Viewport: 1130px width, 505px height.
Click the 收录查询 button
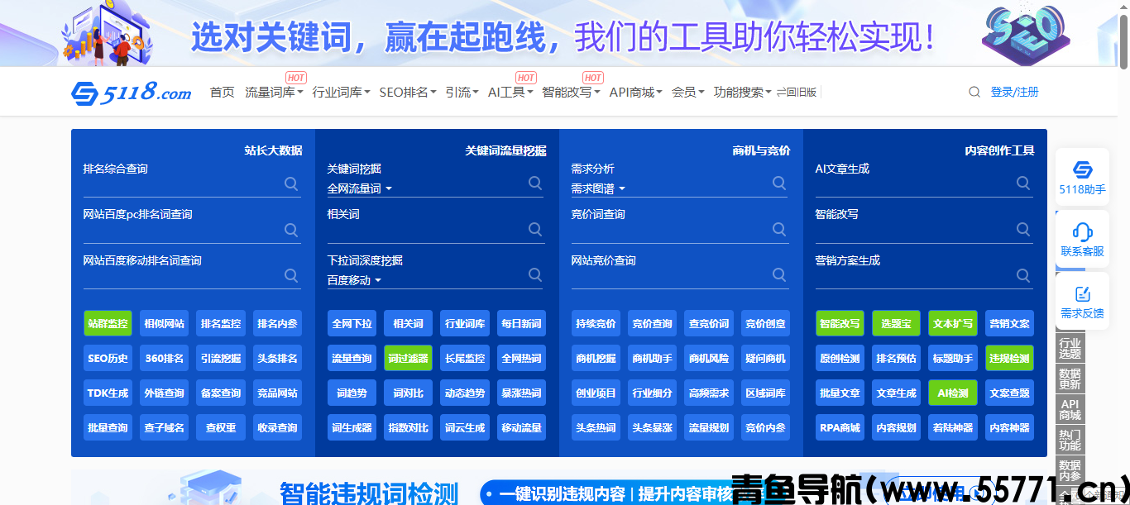(277, 427)
